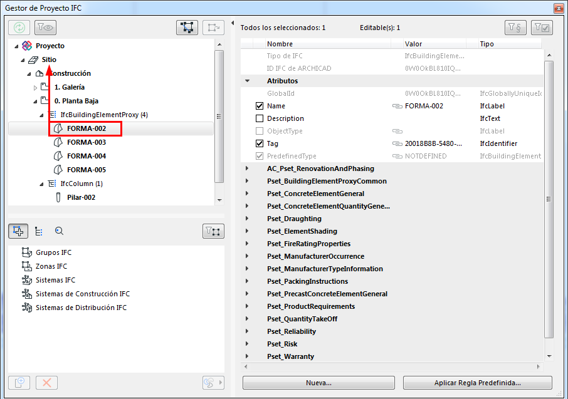Click the properties list vertical scrollbar

[549, 199]
